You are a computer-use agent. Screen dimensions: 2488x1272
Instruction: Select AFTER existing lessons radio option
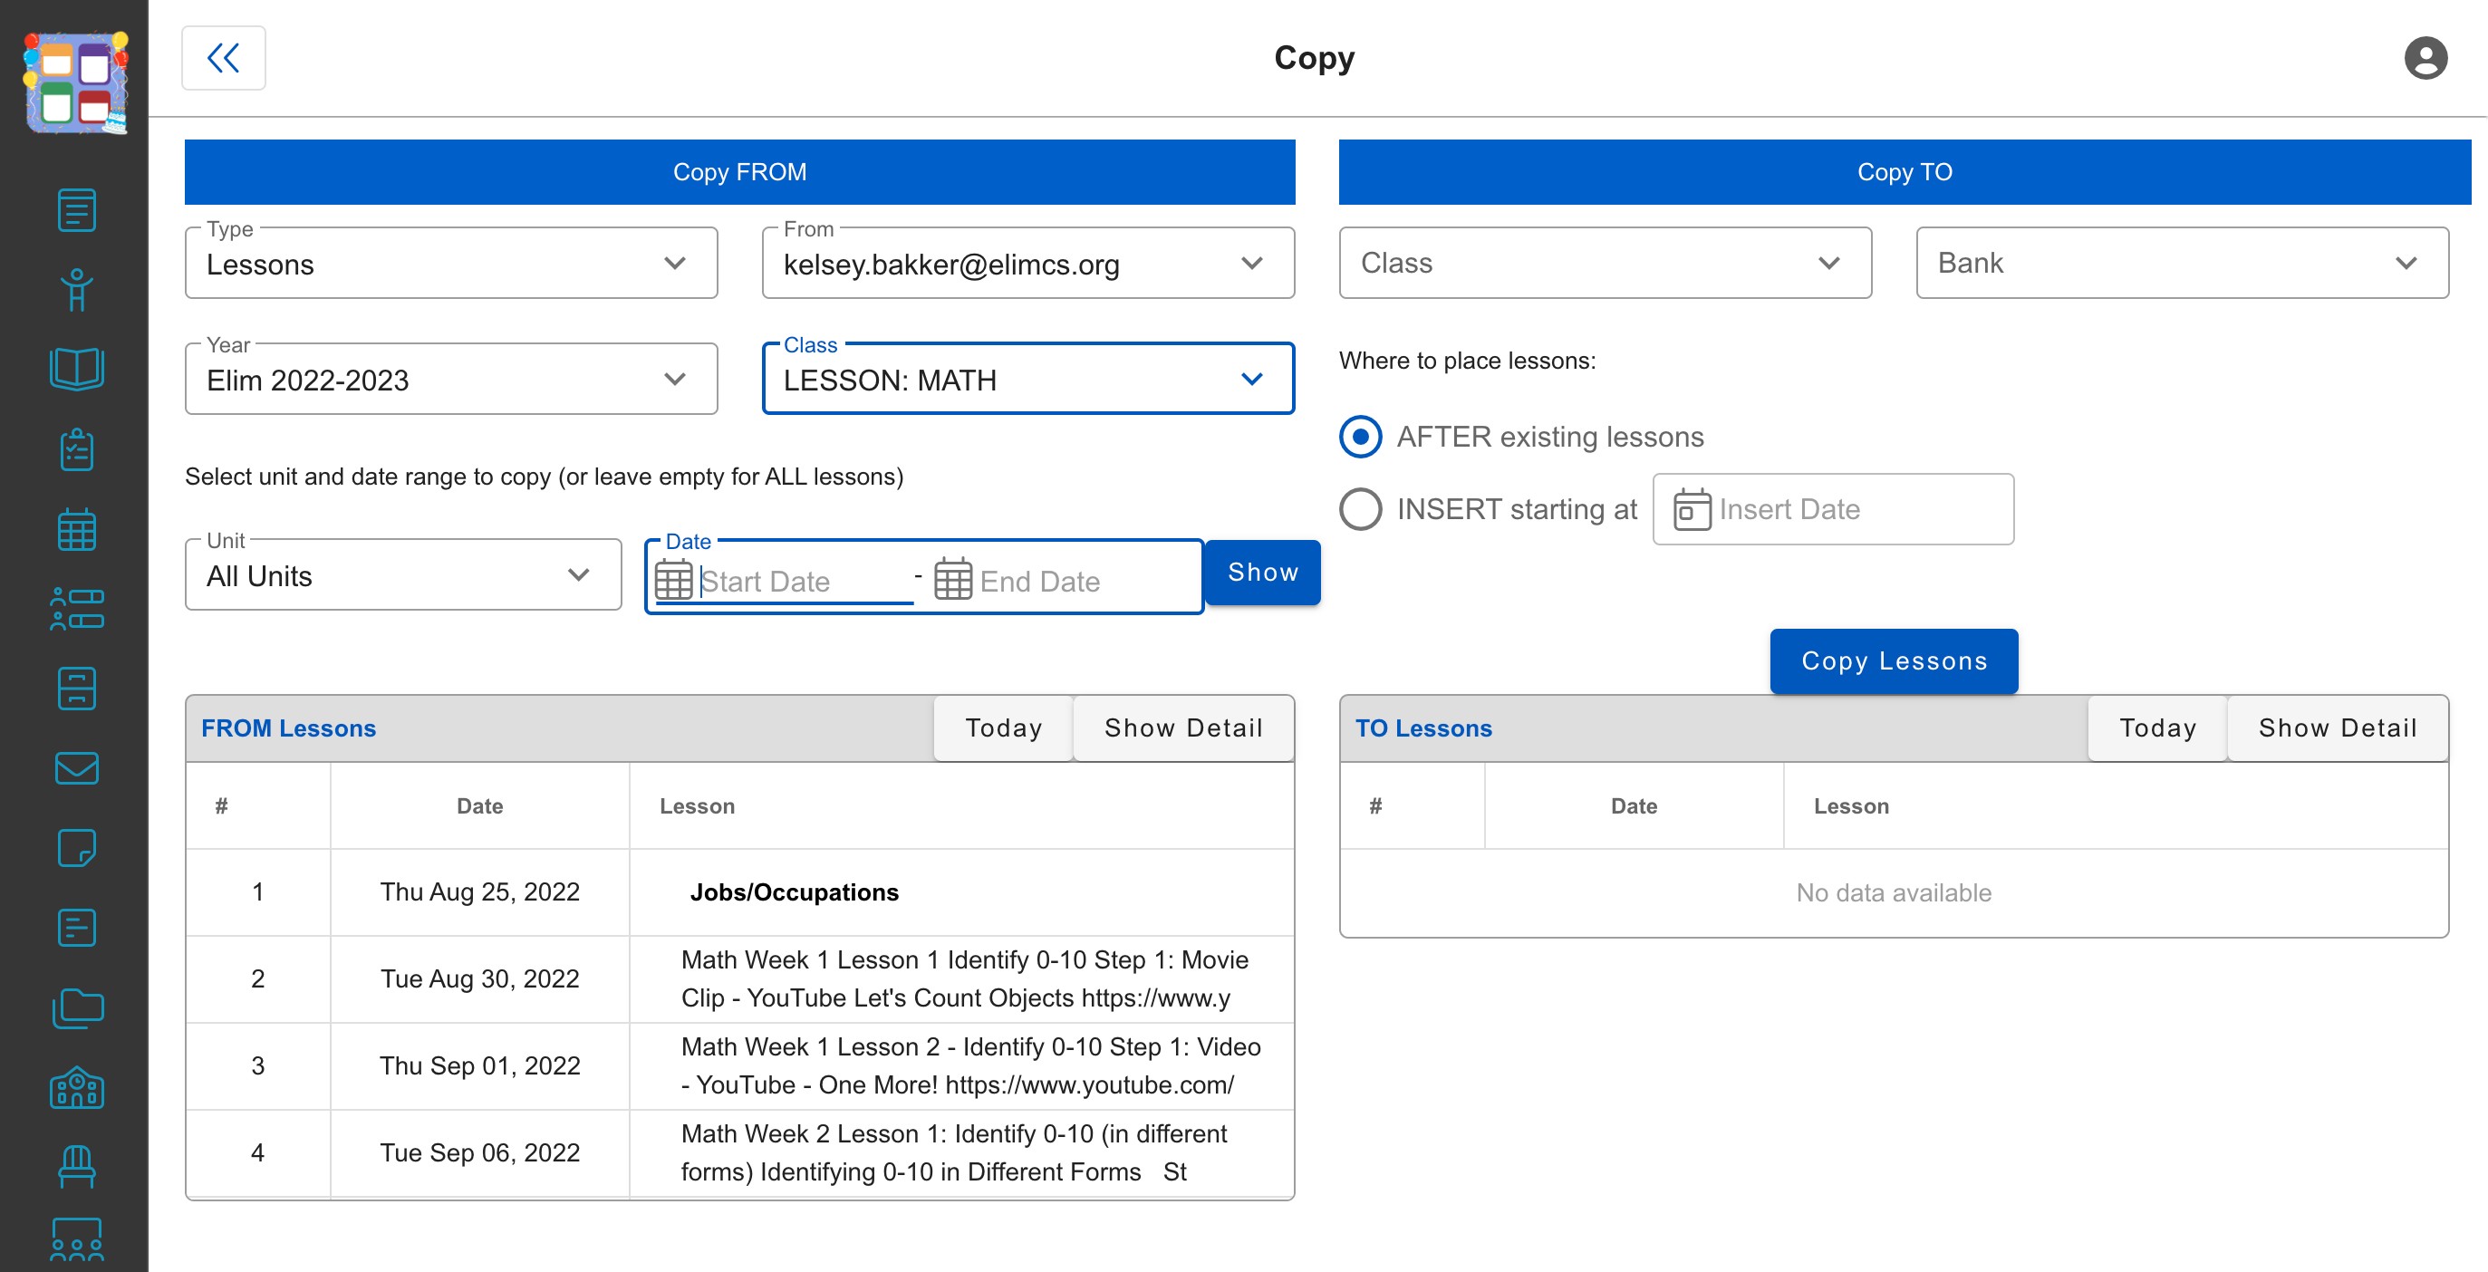(x=1361, y=437)
